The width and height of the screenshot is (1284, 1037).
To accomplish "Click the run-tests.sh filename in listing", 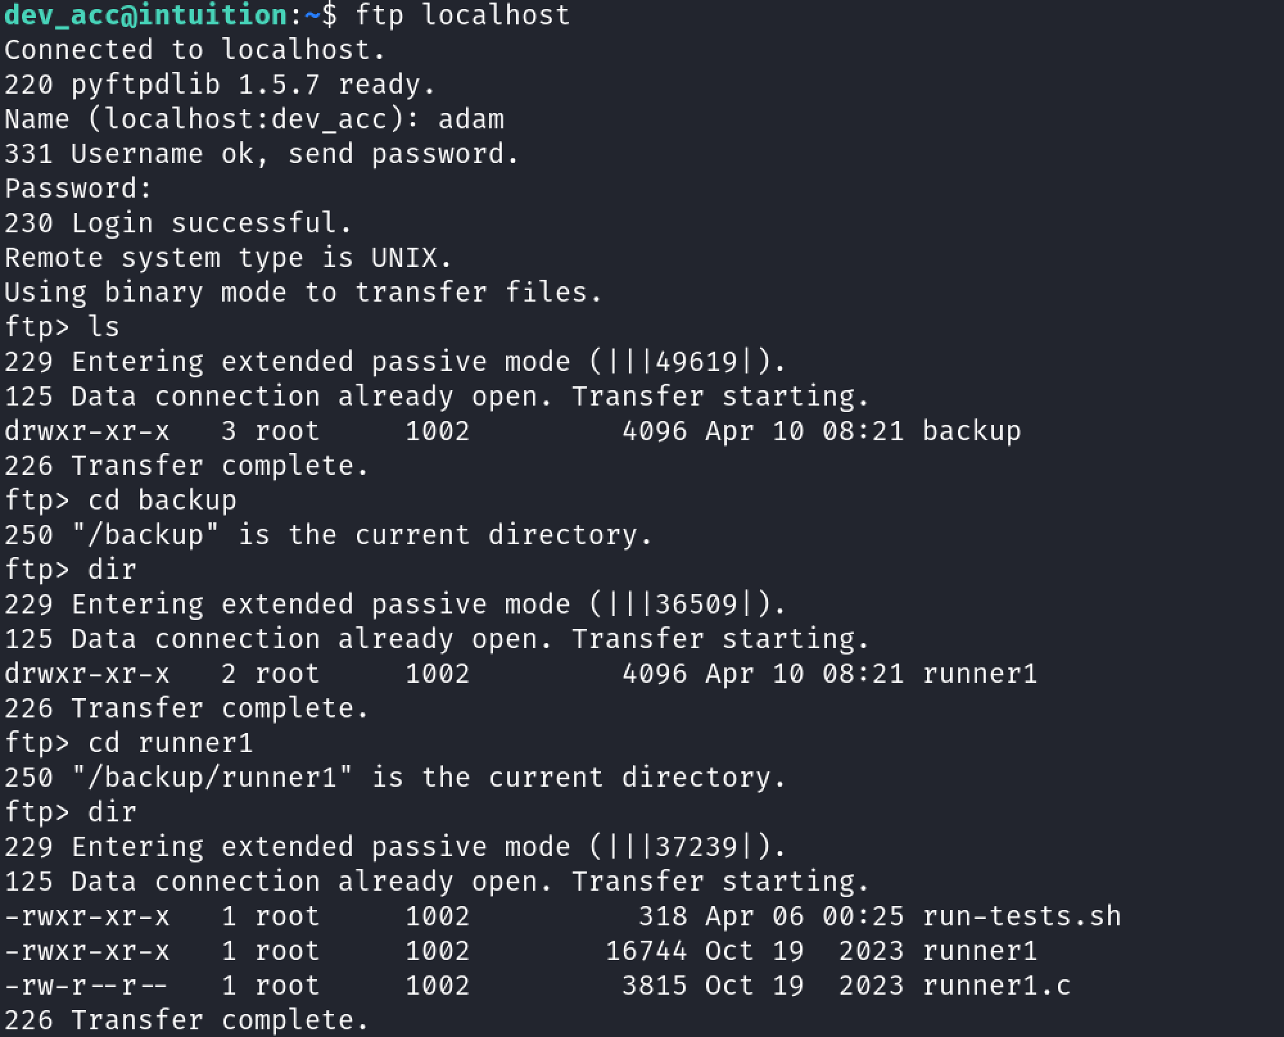I will 1021,916.
